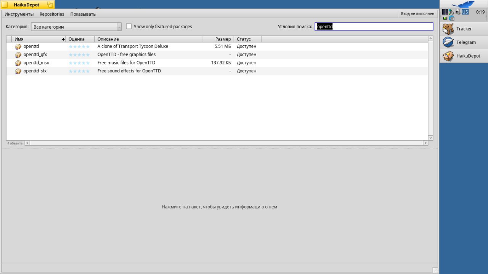Viewport: 488px width, 274px height.
Task: Switch to Tracker in the Deskbar
Action: 464,29
